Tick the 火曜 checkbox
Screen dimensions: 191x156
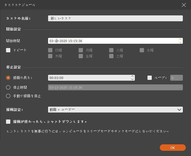tap(111, 50)
